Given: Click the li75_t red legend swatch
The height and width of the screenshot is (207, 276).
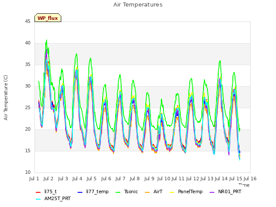Looking at the screenshot, I should tap(38, 192).
